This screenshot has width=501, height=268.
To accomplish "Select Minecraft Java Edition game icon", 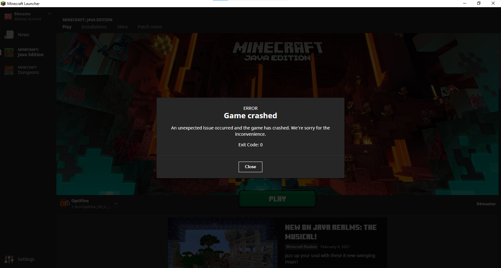I will tap(9, 52).
